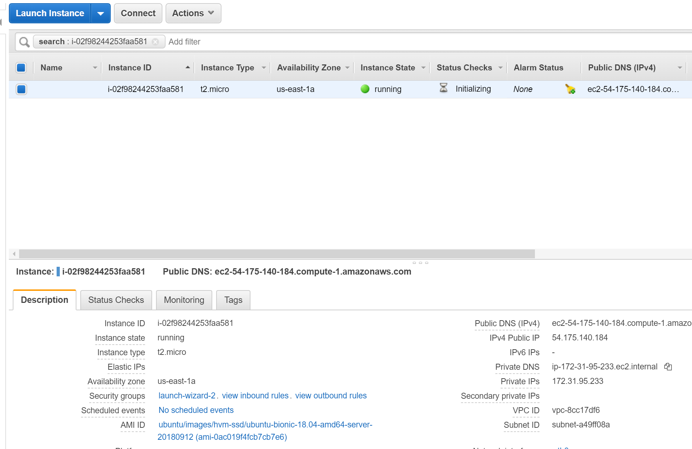Switch to the Status Checks tab
Viewport: 692px width, 449px height.
click(x=116, y=300)
